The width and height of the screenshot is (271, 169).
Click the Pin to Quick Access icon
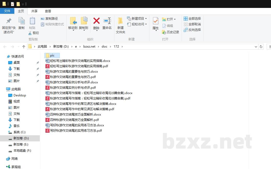[x=9, y=21]
